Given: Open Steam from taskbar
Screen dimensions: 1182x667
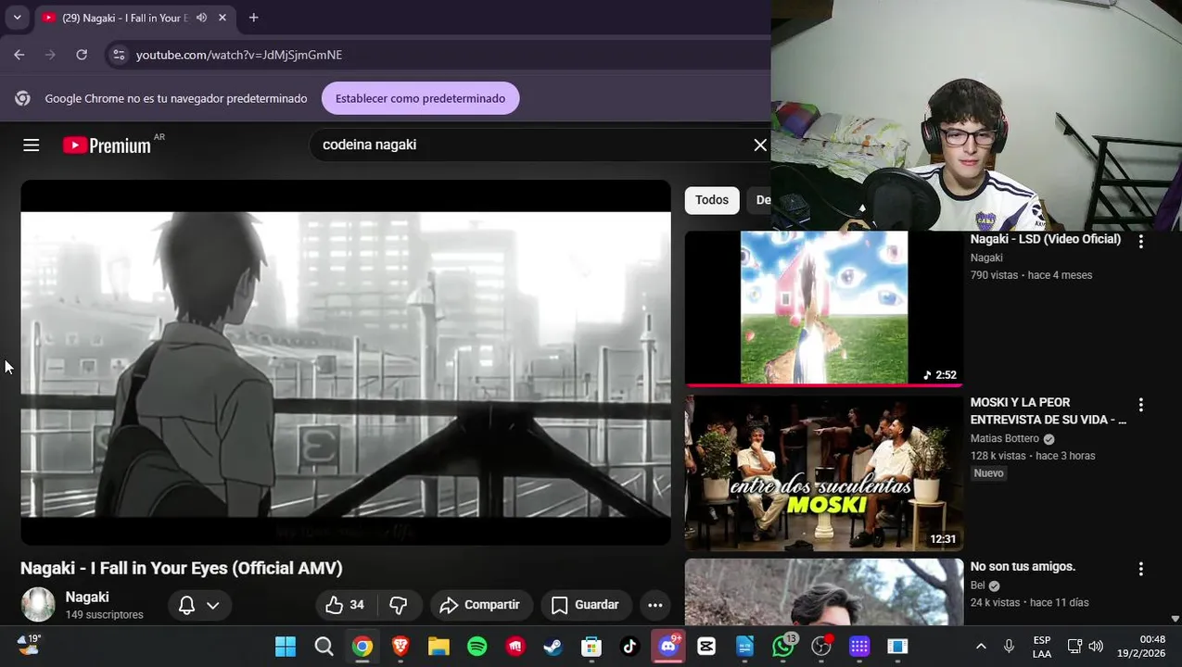Looking at the screenshot, I should click(x=553, y=647).
